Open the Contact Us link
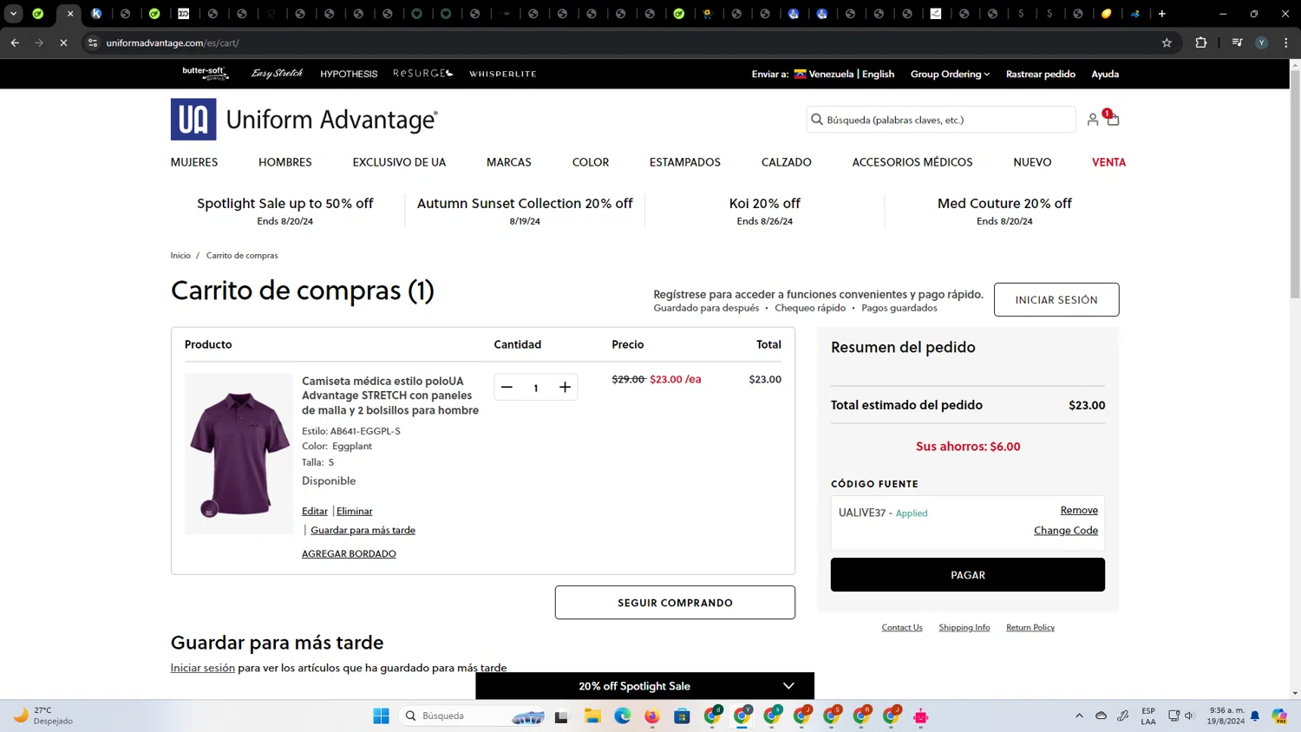Image resolution: width=1301 pixels, height=732 pixels. tap(902, 627)
